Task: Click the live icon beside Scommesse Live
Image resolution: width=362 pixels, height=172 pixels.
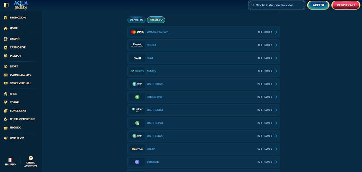Action: point(6,75)
